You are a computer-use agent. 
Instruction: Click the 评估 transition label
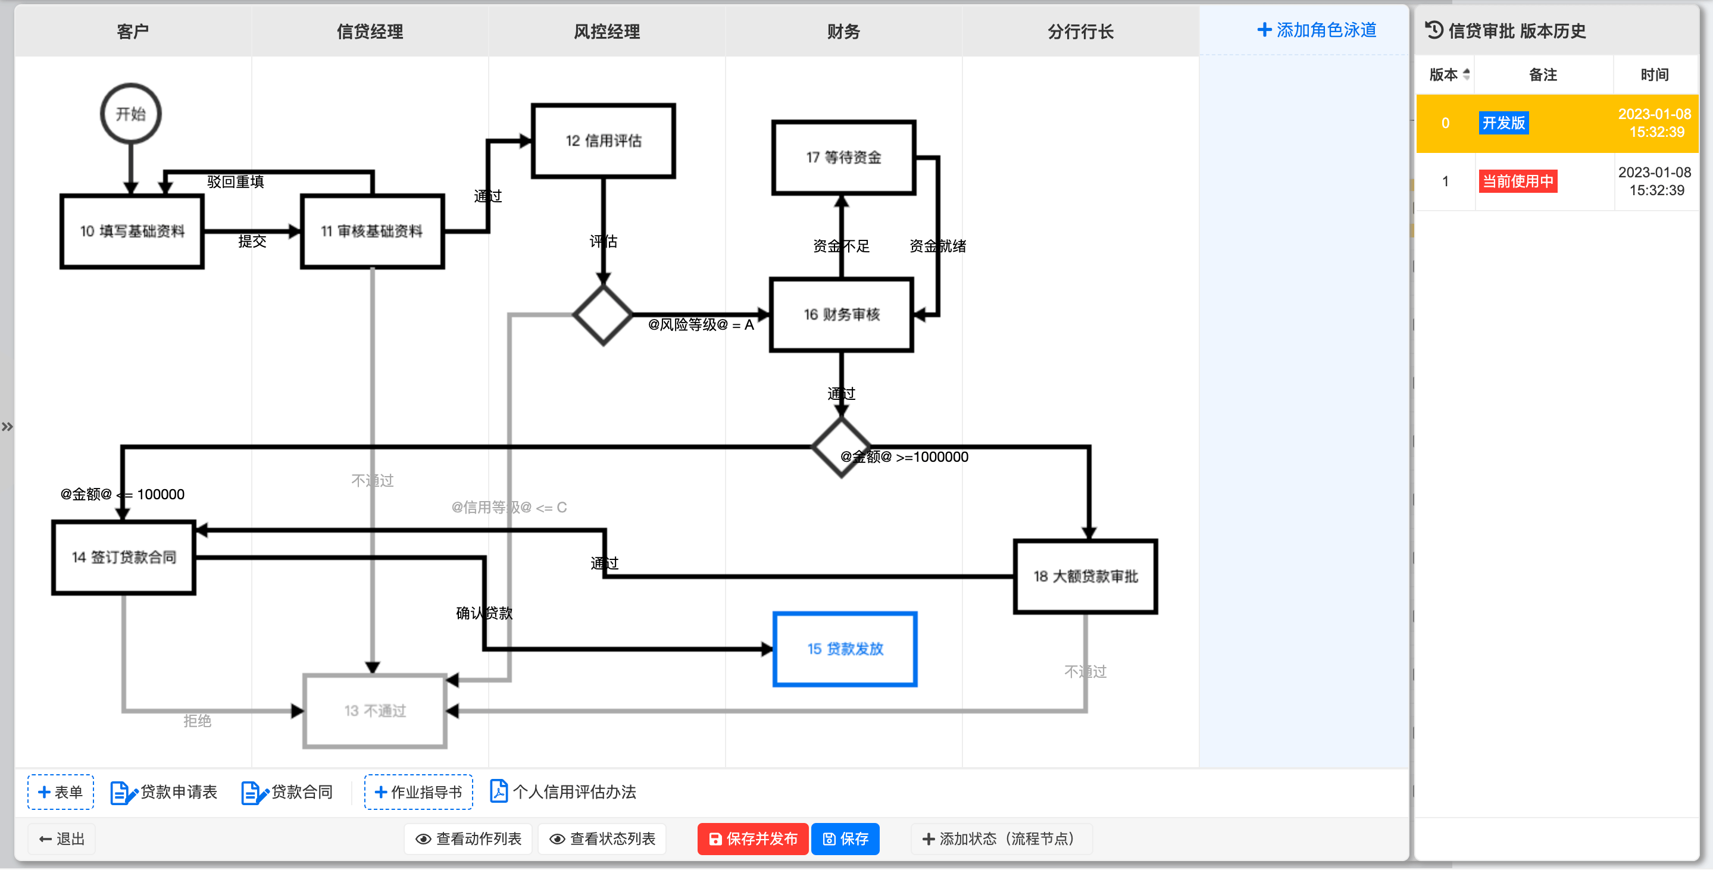point(604,241)
